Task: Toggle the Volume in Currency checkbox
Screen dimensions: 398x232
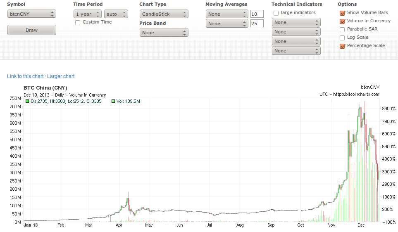Action: pyautogui.click(x=342, y=21)
